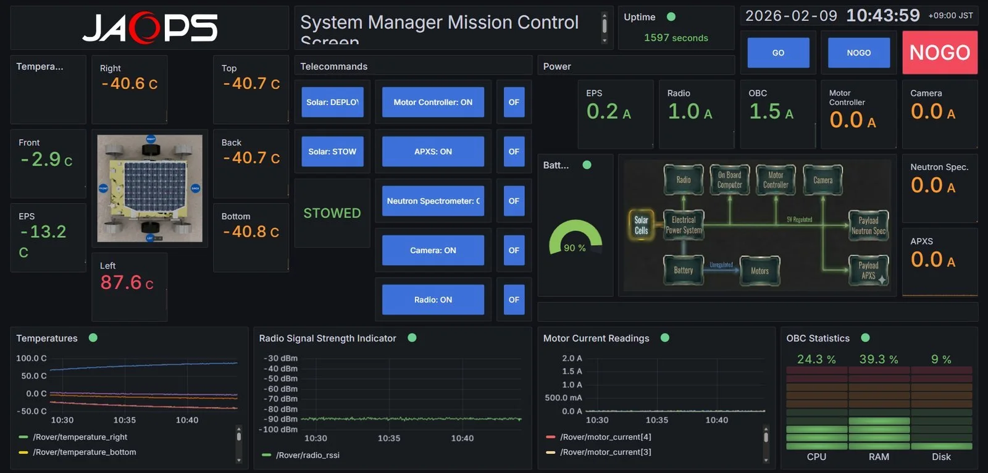Select the Payload APXS diagram node
Image resolution: width=988 pixels, height=473 pixels.
(869, 270)
